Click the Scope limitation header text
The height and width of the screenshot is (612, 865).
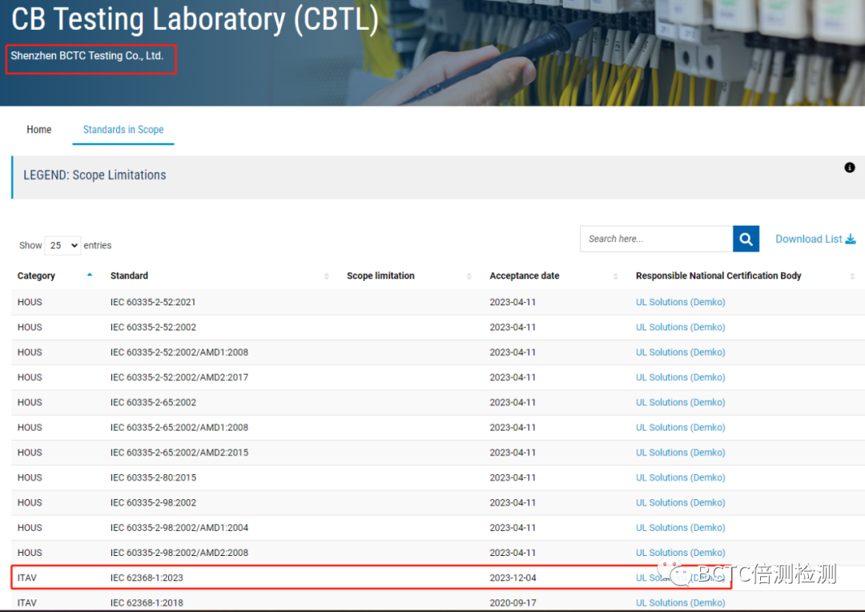pyautogui.click(x=380, y=276)
